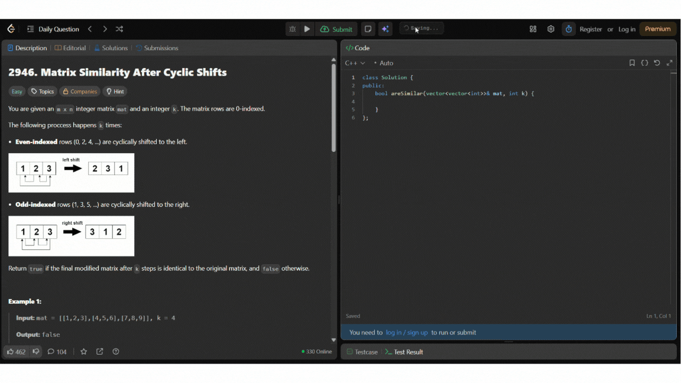Click the left shift diagram image
The height and width of the screenshot is (383, 681).
[x=71, y=173]
